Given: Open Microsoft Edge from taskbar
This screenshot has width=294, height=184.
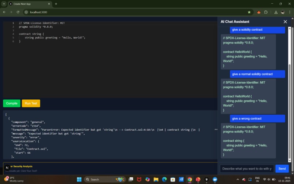Looking at the screenshot, I should tap(165, 180).
